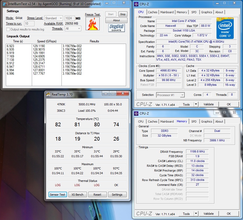The image size is (243, 220).
Task: Open About tab in lower CPU-Z window
Action: tap(219, 122)
